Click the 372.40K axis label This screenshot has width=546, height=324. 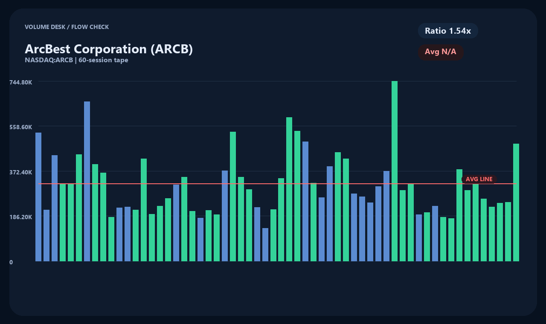[21, 172]
